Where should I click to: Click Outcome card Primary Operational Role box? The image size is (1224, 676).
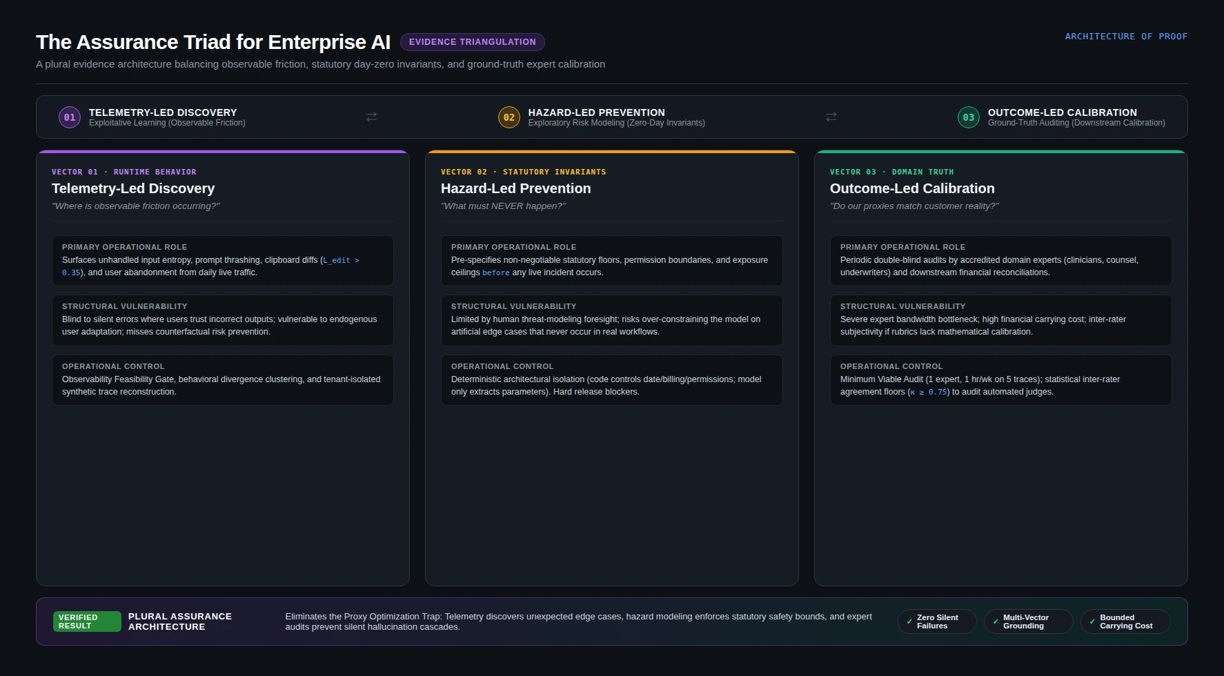(x=1001, y=261)
